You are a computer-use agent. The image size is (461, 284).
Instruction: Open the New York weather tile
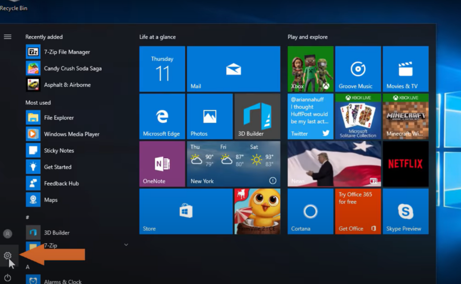coord(234,164)
